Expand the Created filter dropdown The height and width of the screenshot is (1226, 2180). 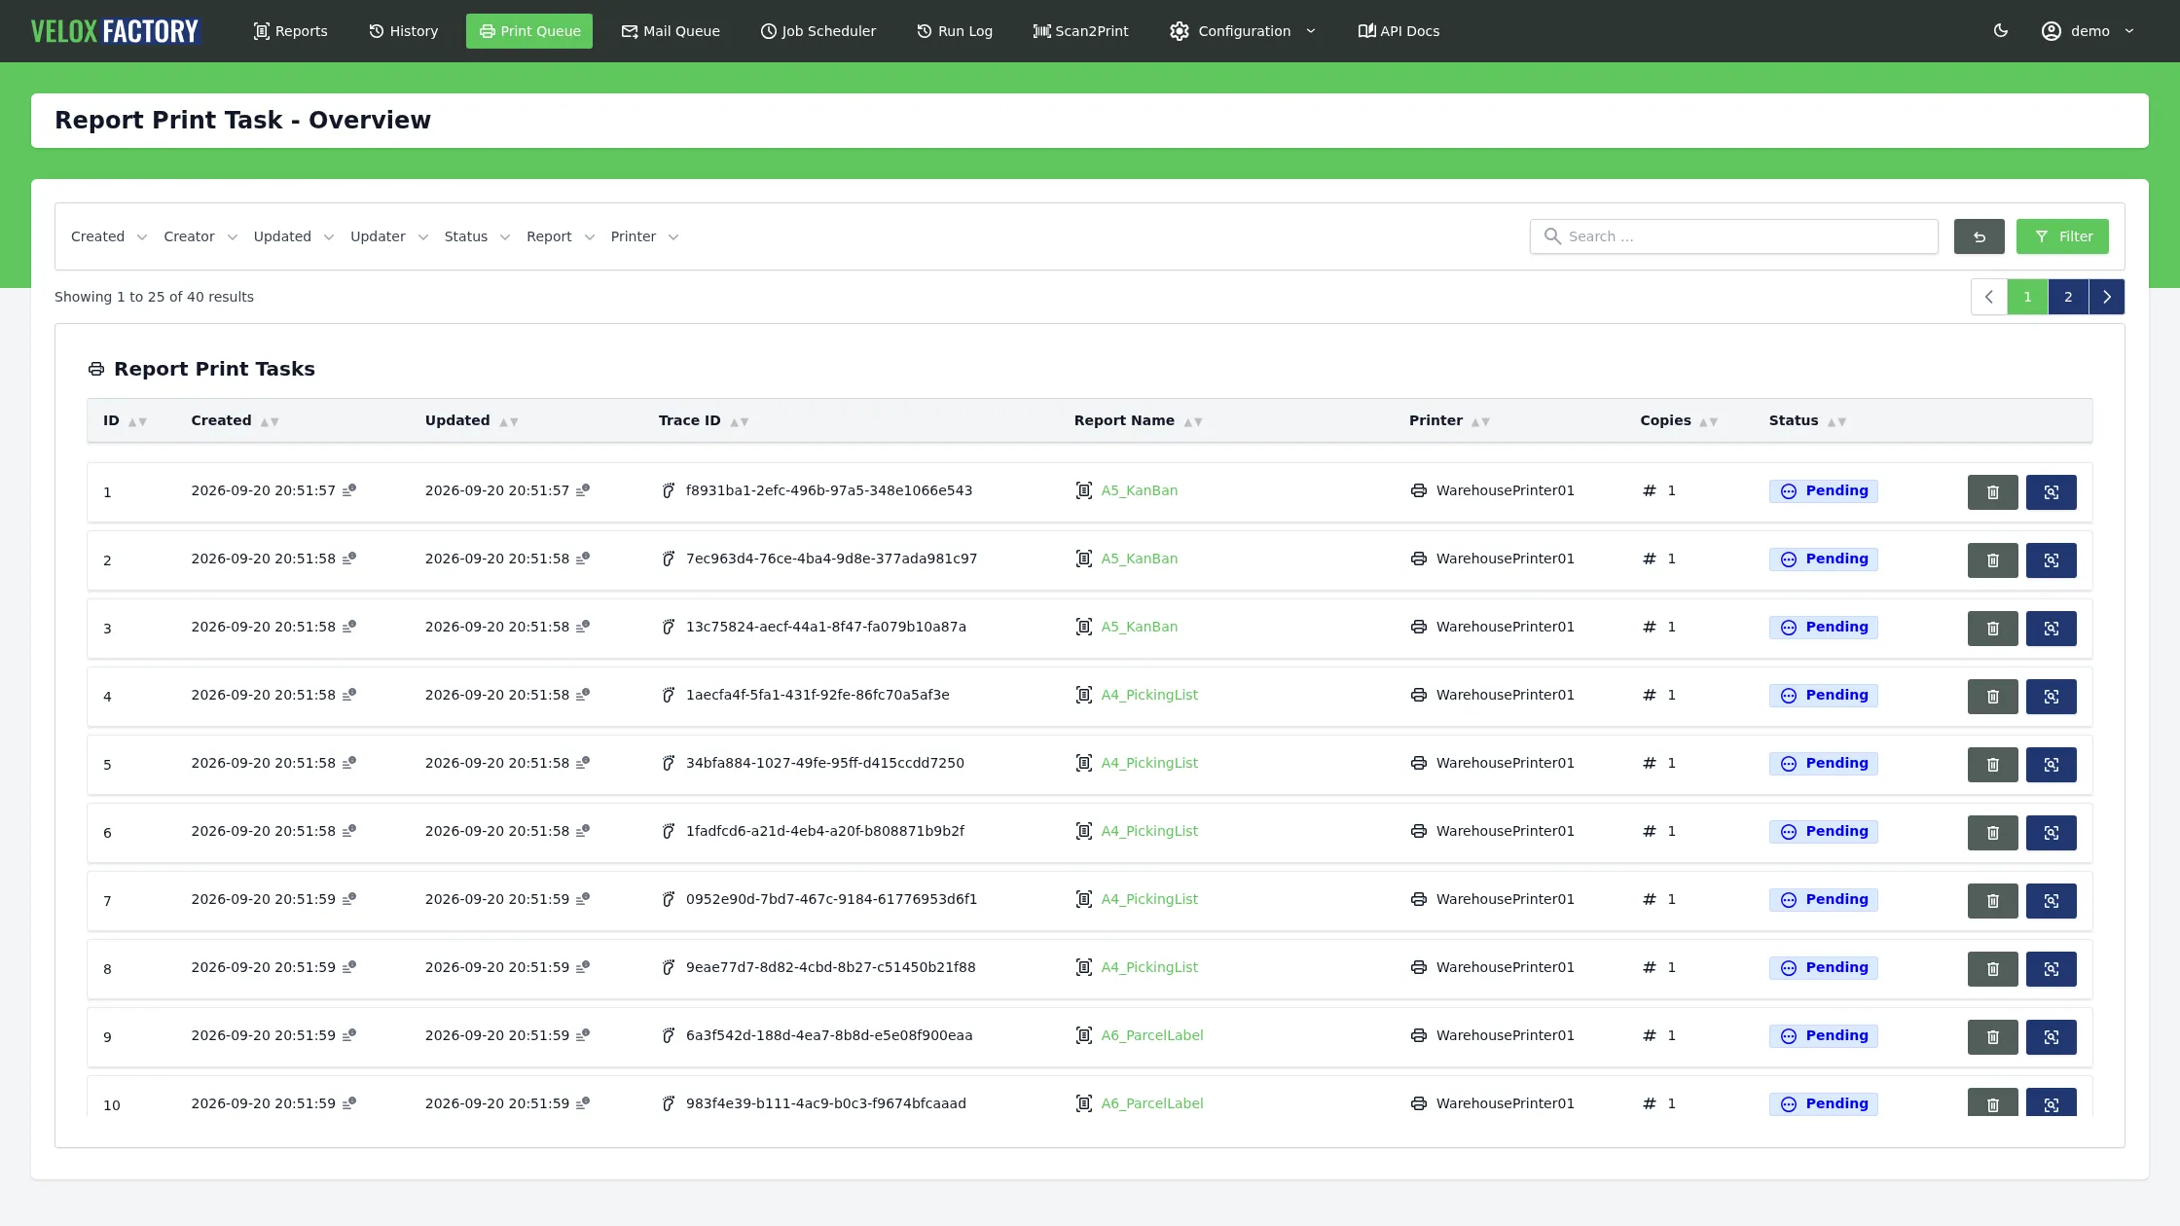[x=109, y=236]
